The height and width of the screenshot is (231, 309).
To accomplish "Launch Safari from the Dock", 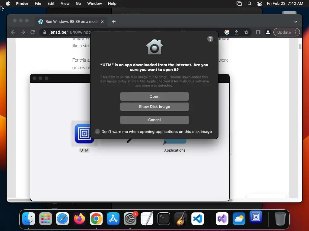I will pos(62,219).
